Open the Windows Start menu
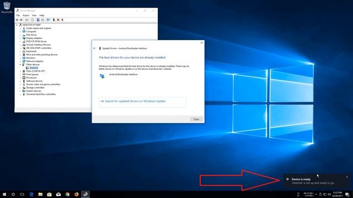 (4, 194)
